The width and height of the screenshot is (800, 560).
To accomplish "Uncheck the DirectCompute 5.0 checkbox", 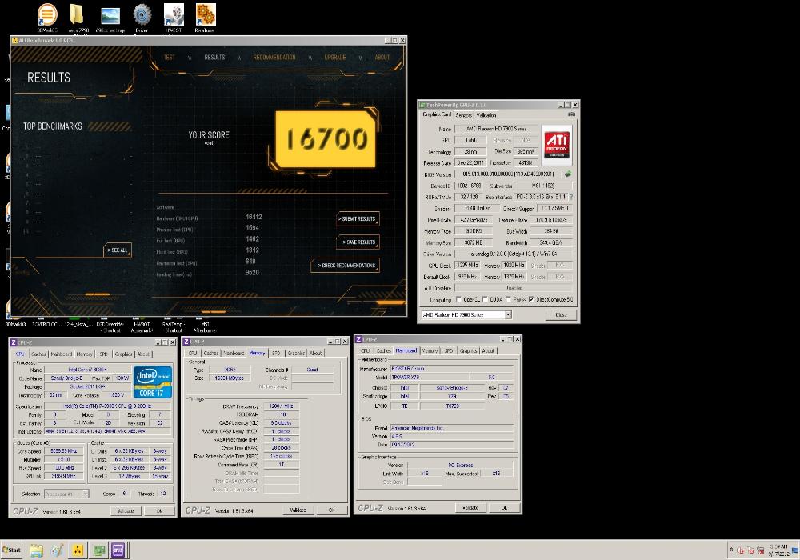I will coord(531,299).
